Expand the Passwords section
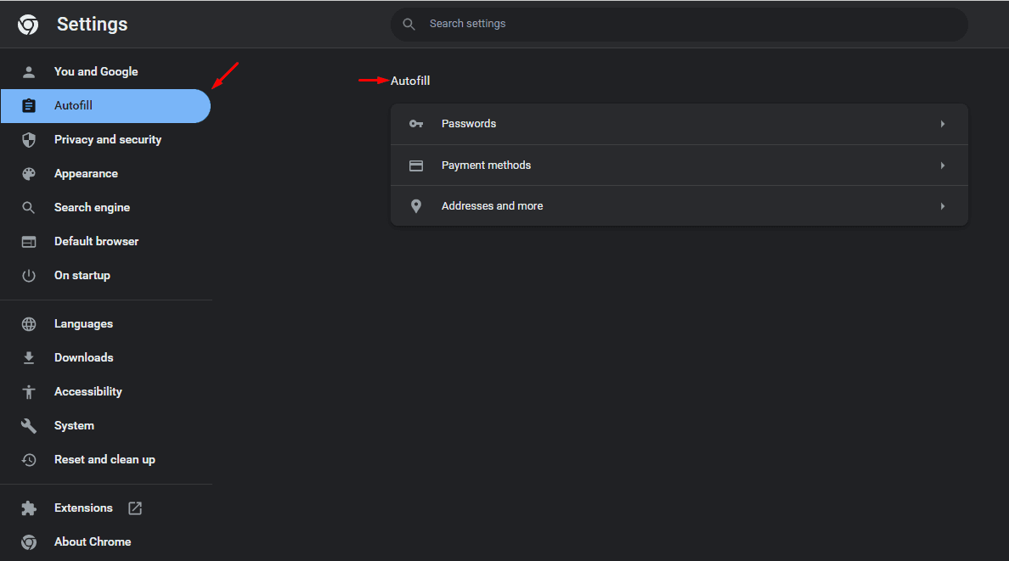 tap(679, 123)
